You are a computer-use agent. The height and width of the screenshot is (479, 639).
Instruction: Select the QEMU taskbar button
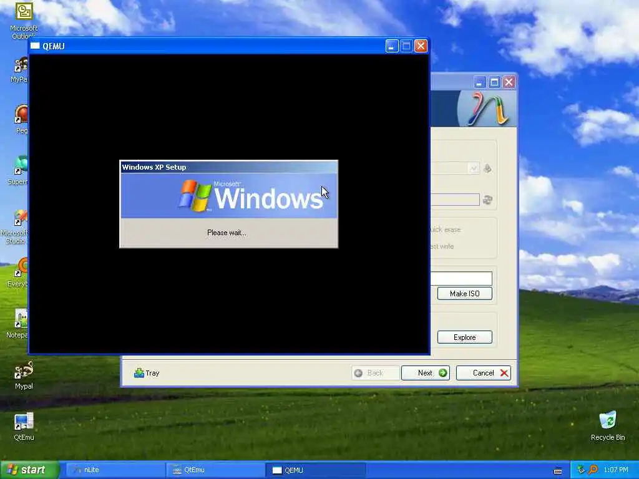pos(315,470)
